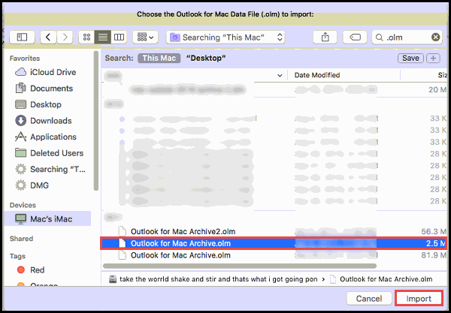Click the Edit Tags toolbar button
The height and width of the screenshot is (313, 451).
tap(355, 38)
